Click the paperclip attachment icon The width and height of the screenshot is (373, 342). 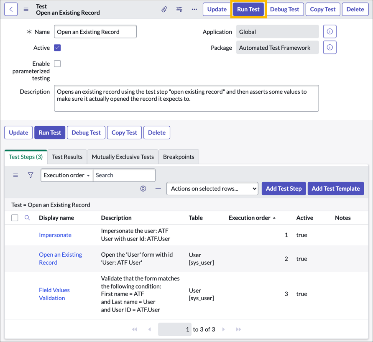164,9
